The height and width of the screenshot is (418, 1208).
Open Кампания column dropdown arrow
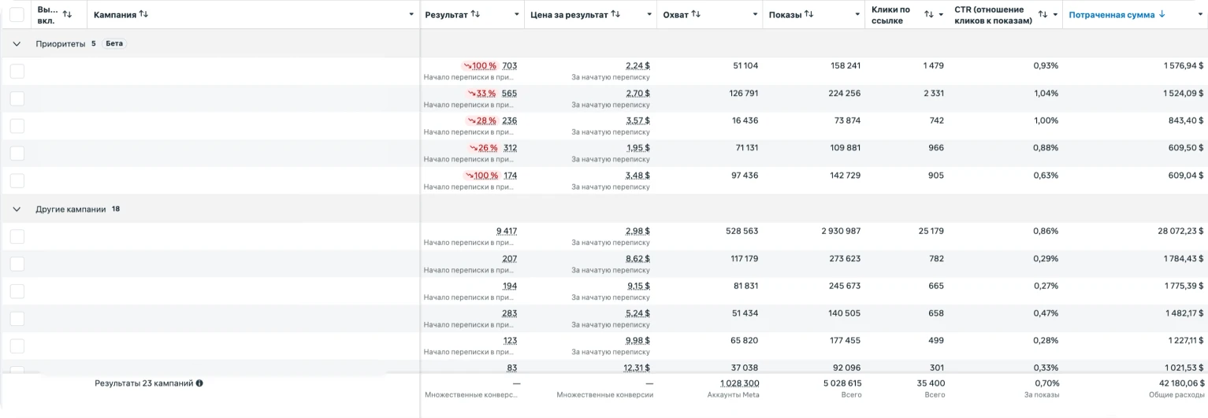412,15
